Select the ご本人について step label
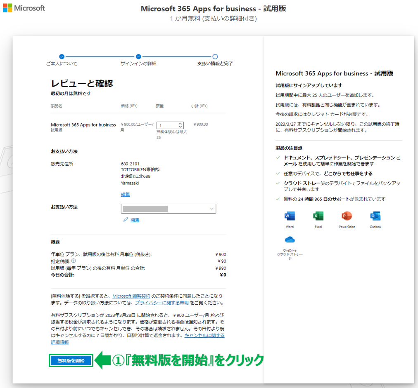This screenshot has height=388, width=418. pos(62,63)
